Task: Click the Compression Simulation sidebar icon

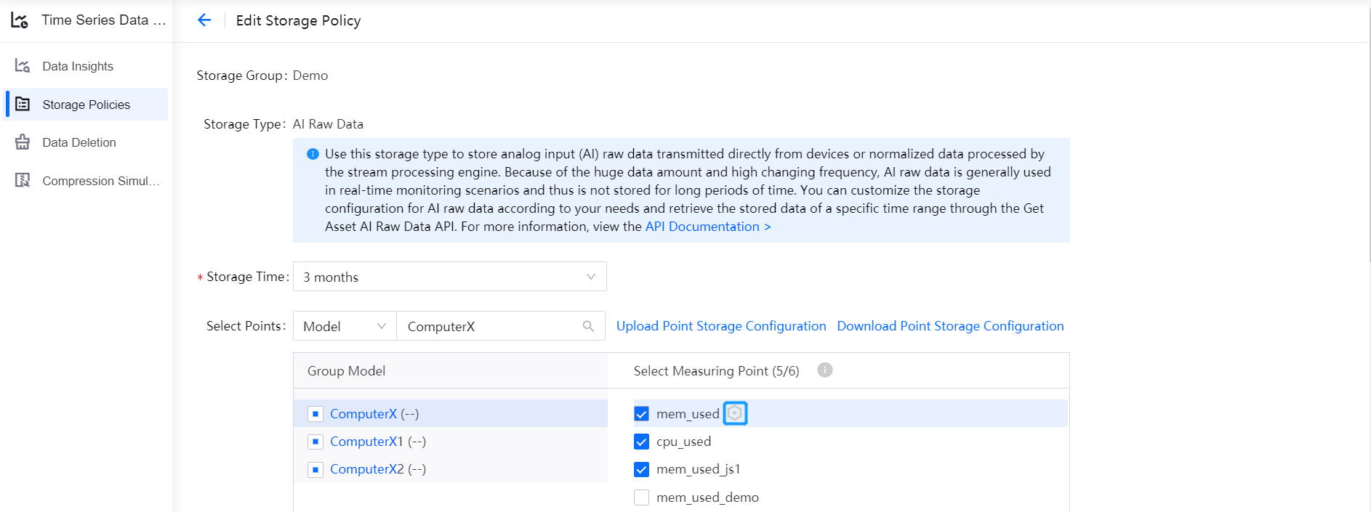Action: (x=23, y=180)
